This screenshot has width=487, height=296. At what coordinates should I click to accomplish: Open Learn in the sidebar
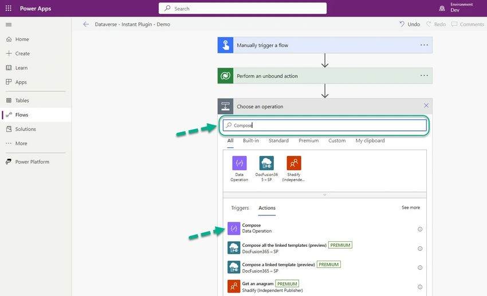tap(36, 68)
